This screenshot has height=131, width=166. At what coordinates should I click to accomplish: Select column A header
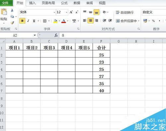coord(14,41)
